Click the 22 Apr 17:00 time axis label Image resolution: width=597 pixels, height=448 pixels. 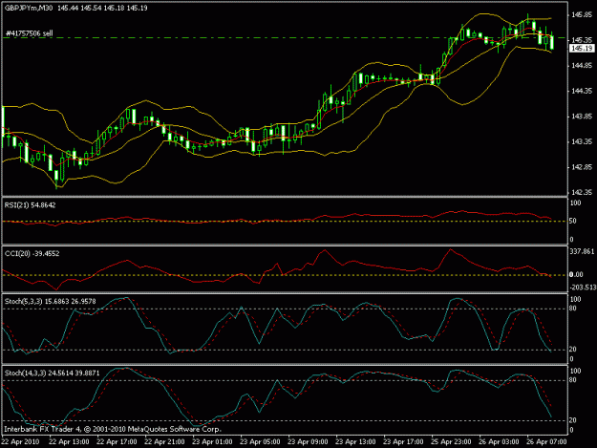tap(117, 442)
